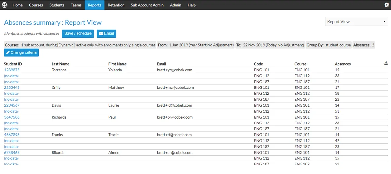Click the 'Identifies students with absences' subtitle

click(x=32, y=33)
